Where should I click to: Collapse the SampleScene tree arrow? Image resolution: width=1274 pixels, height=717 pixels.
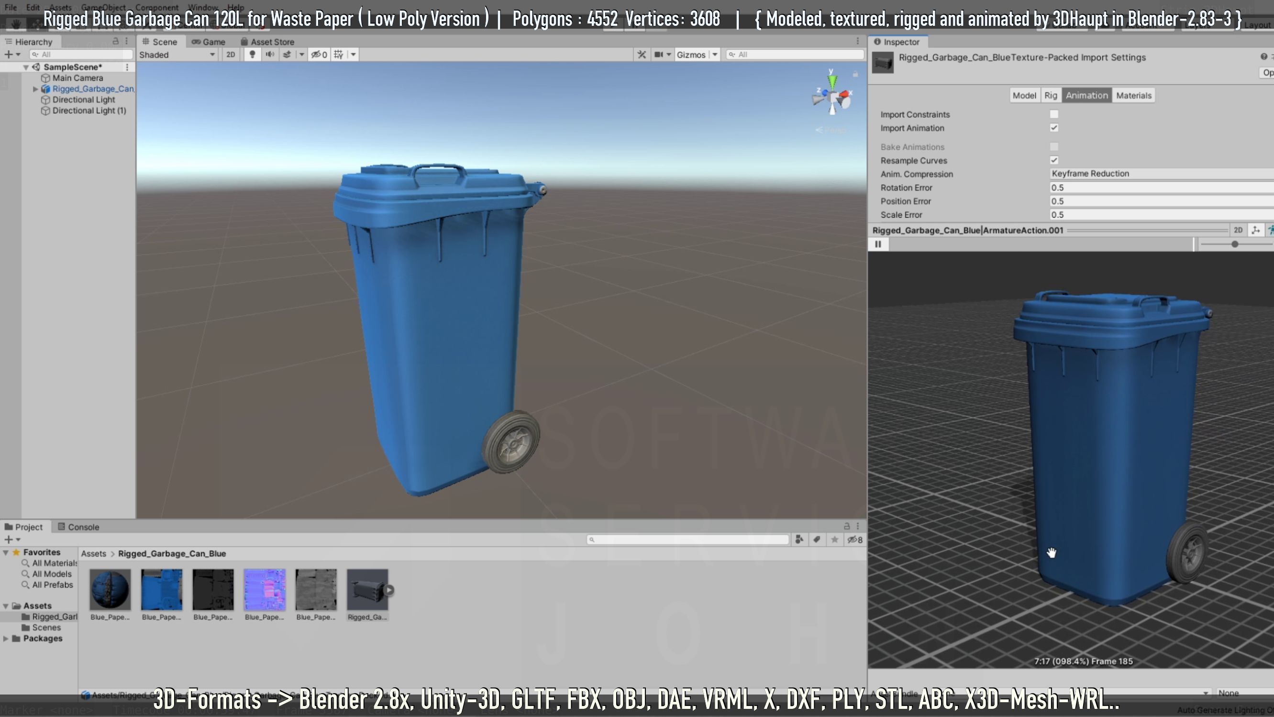coord(26,67)
